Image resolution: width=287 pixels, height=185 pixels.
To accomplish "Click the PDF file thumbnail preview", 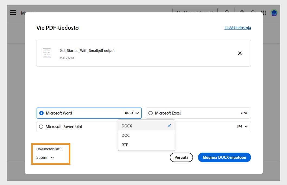I will (47, 53).
